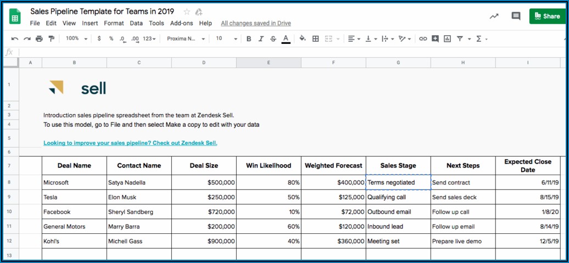This screenshot has height=263, width=569.
Task: Toggle bold formatting
Action: pos(249,39)
